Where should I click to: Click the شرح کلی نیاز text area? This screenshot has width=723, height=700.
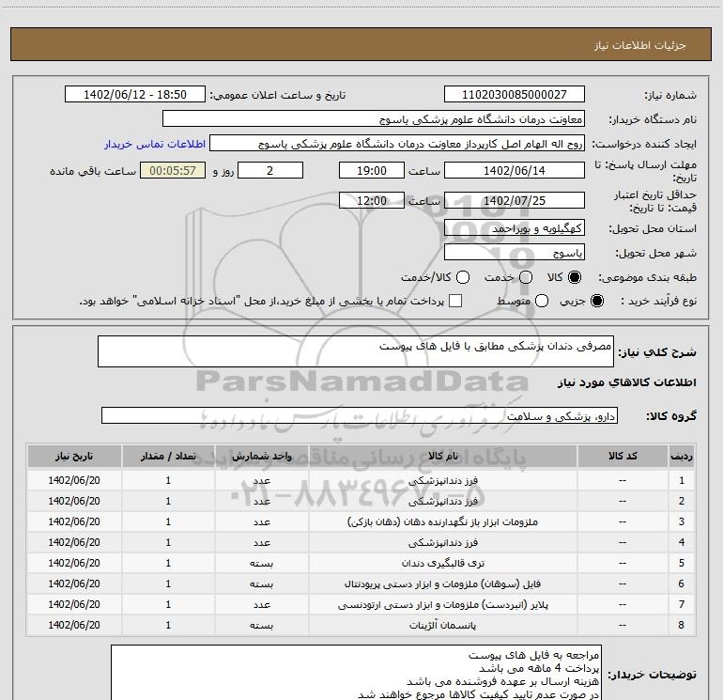(x=358, y=353)
